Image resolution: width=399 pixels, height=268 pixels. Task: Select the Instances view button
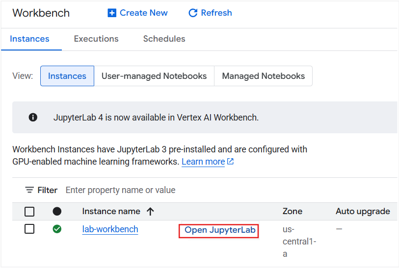67,76
